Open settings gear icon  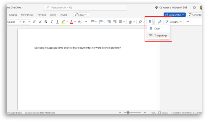194,8
